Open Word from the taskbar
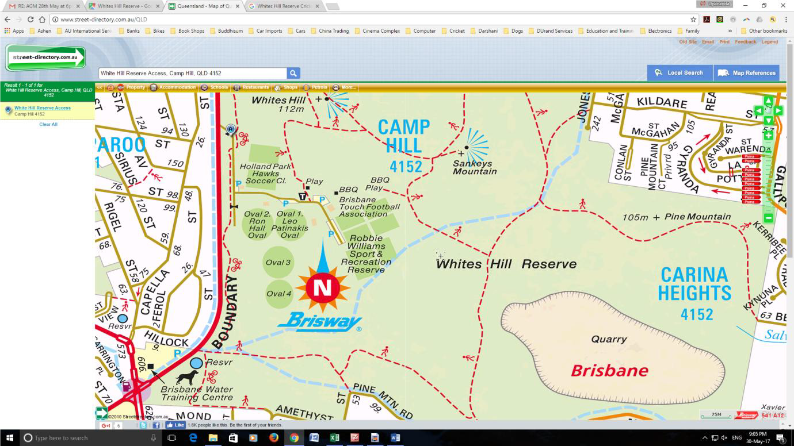 (x=395, y=438)
